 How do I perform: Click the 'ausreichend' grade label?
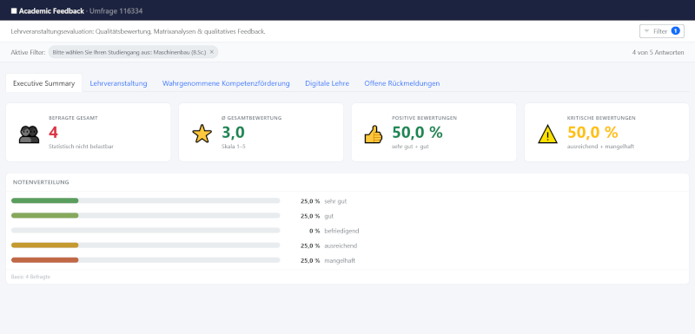click(x=341, y=246)
